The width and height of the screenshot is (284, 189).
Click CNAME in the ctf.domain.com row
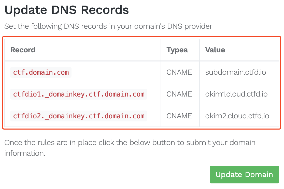179,72
